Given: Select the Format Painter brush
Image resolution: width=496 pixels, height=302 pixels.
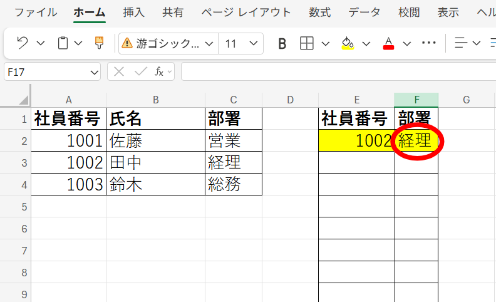Looking at the screenshot, I should (99, 43).
